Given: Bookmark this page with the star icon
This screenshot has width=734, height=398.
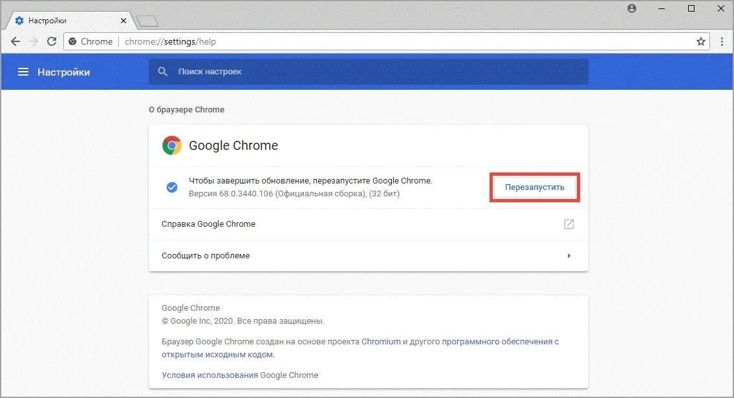Looking at the screenshot, I should pyautogui.click(x=700, y=41).
